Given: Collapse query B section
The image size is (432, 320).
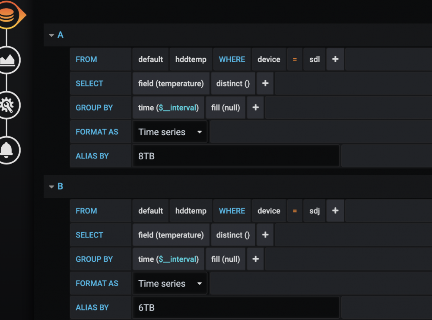Looking at the screenshot, I should point(51,187).
